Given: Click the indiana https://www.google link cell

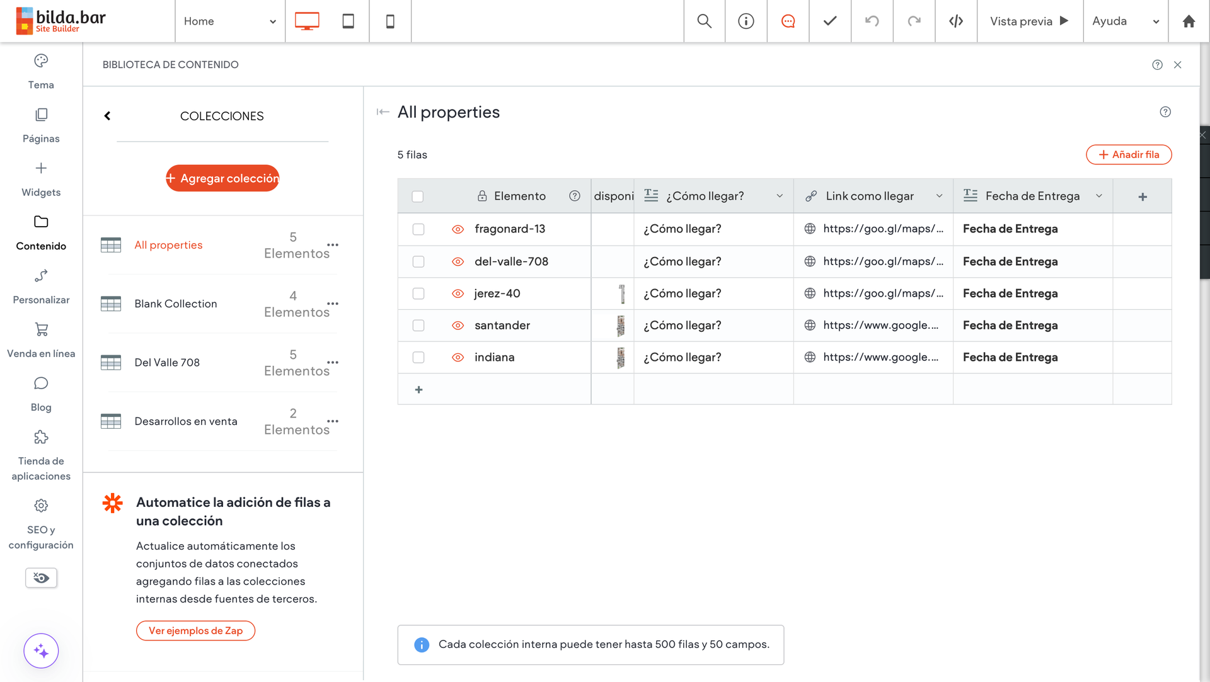Looking at the screenshot, I should tap(873, 357).
